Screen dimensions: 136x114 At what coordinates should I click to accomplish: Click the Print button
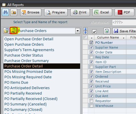(x=80, y=12)
